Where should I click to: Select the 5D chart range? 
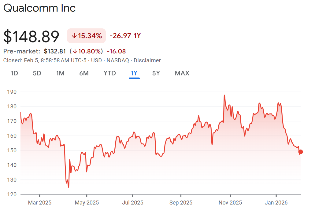coord(37,73)
